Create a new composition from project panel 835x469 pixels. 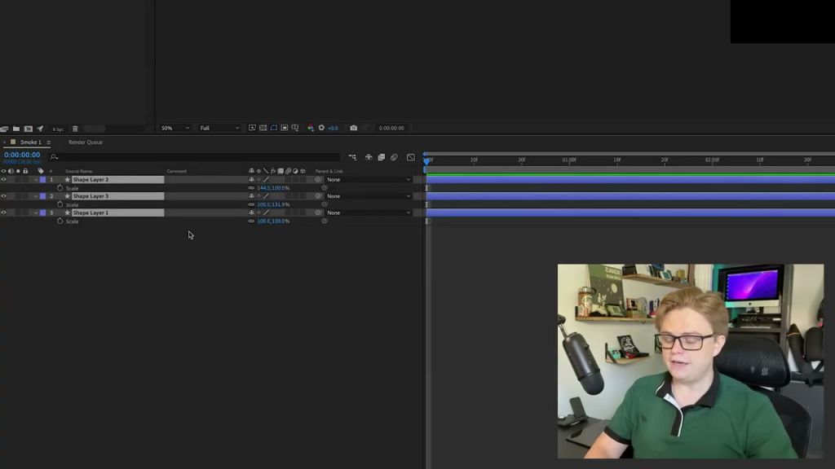click(x=29, y=129)
